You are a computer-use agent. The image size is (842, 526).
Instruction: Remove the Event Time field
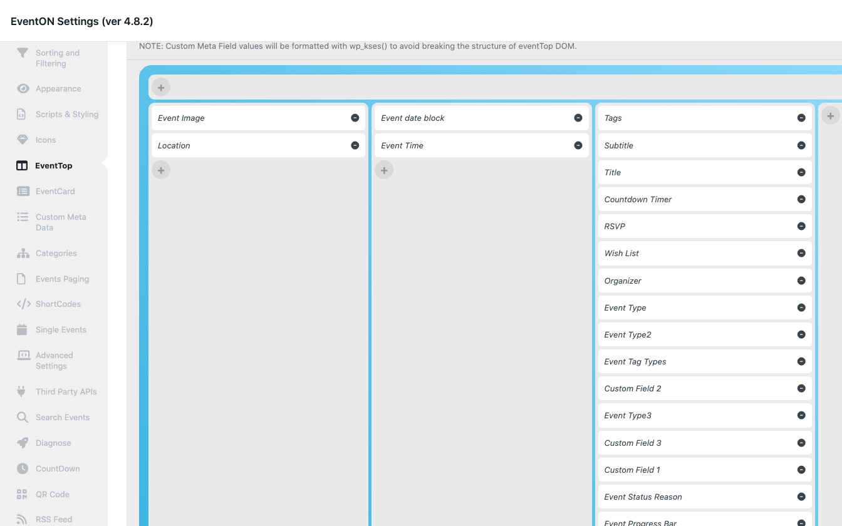(578, 145)
